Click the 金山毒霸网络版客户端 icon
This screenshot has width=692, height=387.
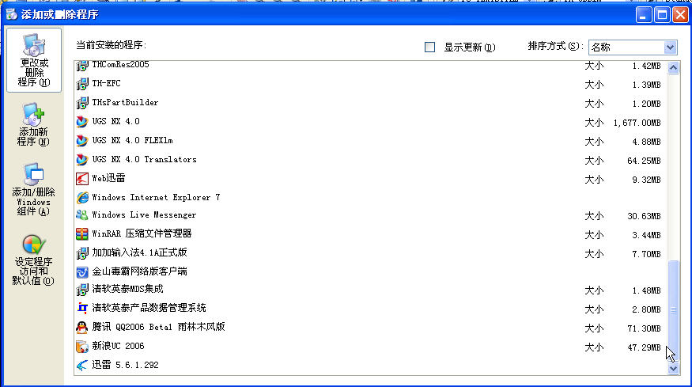(x=82, y=271)
